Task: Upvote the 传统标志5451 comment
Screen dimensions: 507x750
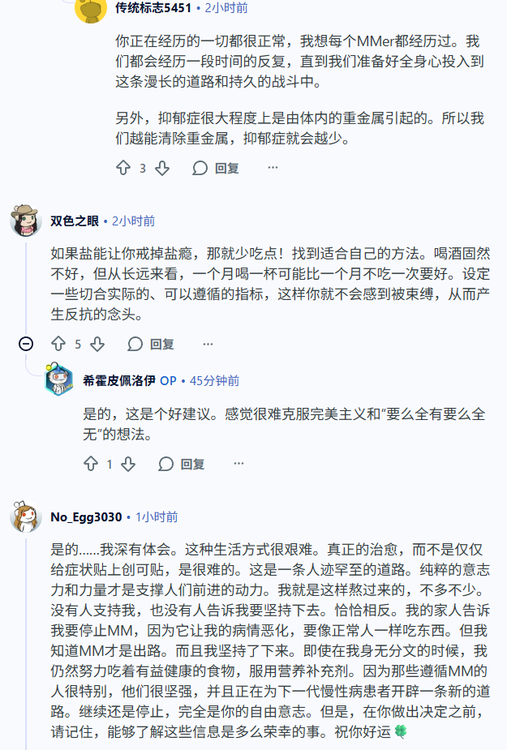Action: pos(123,168)
